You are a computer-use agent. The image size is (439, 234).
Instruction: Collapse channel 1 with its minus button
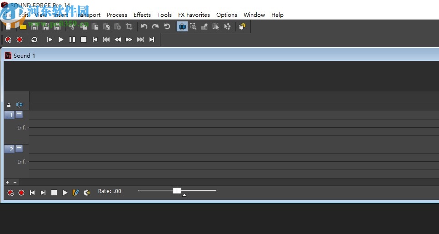point(19,115)
